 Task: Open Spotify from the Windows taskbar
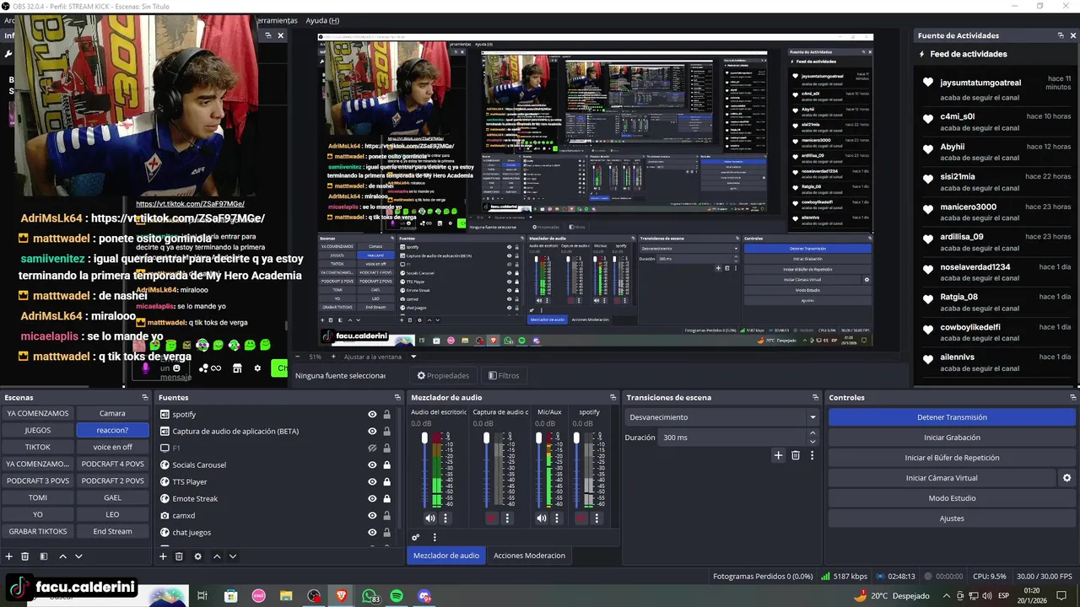(x=397, y=596)
